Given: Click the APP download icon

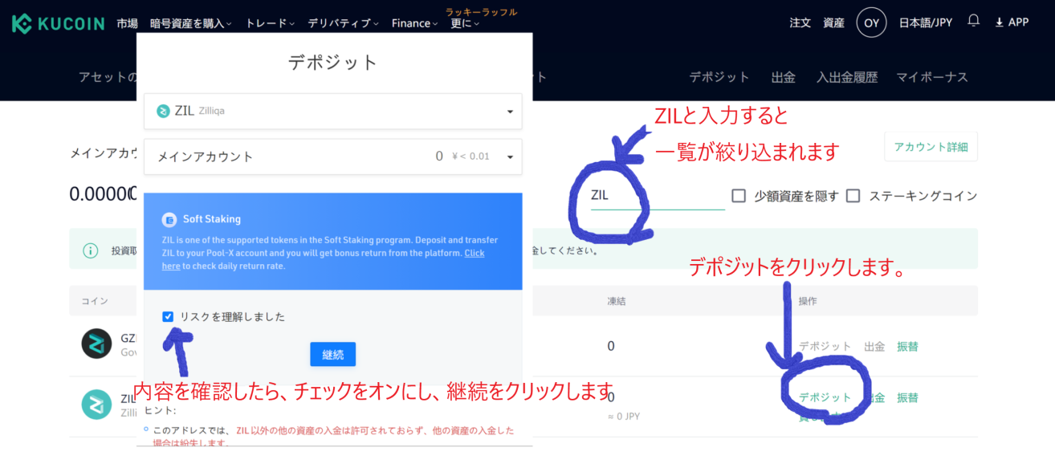Looking at the screenshot, I should (1000, 22).
